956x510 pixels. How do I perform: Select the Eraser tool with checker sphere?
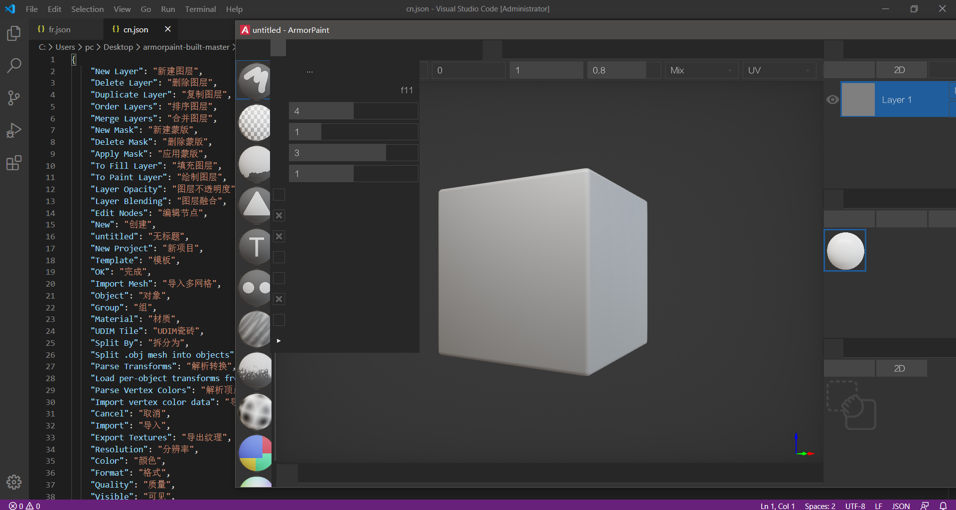click(255, 122)
